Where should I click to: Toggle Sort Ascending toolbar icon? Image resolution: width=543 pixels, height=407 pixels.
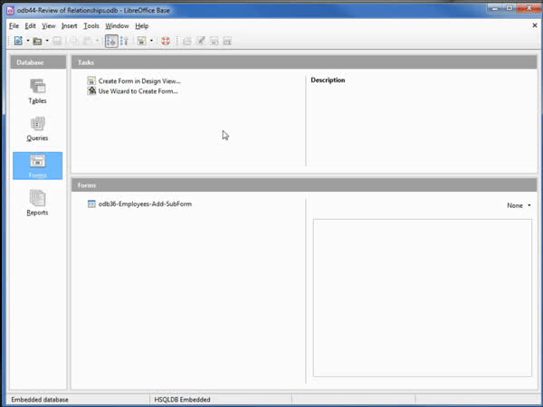coord(111,41)
